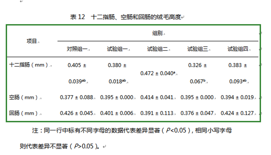Click the value '0.067b' under 试验组三
271x155 pixels.
tap(198, 81)
